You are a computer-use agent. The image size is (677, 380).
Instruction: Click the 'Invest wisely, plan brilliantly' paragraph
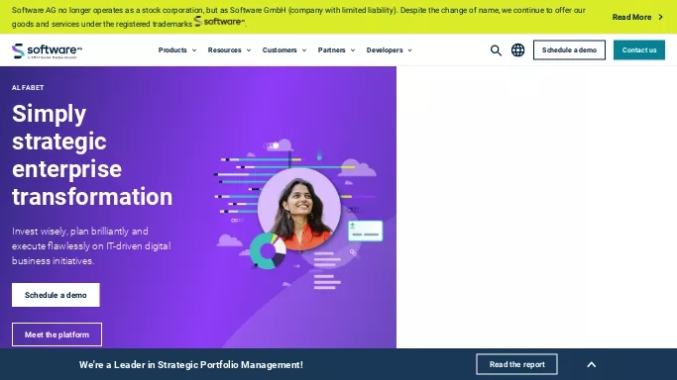[x=91, y=246]
